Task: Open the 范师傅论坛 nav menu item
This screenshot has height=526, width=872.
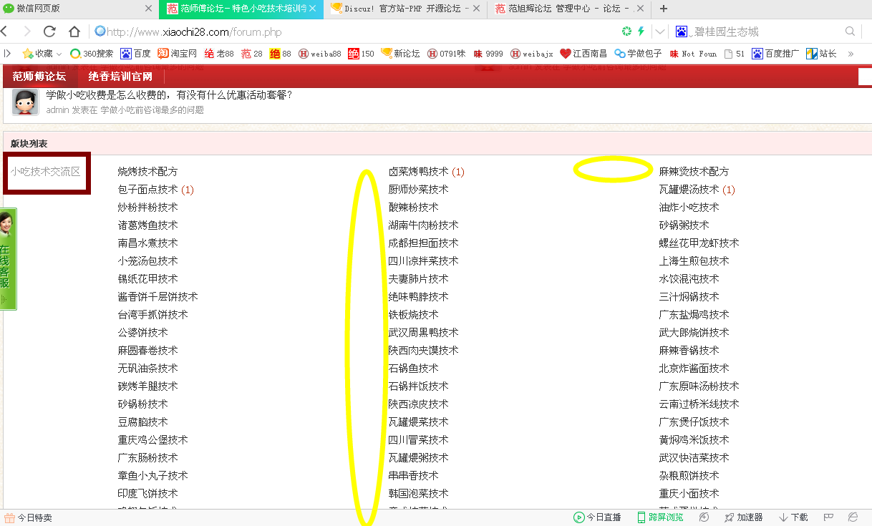Action: [39, 77]
